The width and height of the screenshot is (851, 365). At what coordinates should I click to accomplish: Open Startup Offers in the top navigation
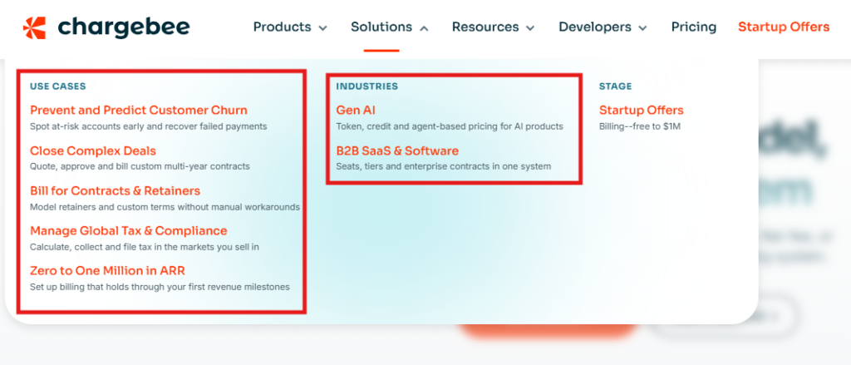[784, 27]
